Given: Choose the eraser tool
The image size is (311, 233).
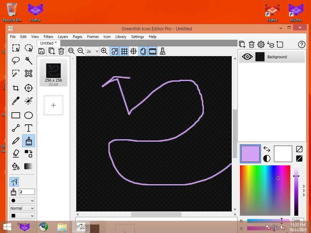Looking at the screenshot, I should point(16,154).
